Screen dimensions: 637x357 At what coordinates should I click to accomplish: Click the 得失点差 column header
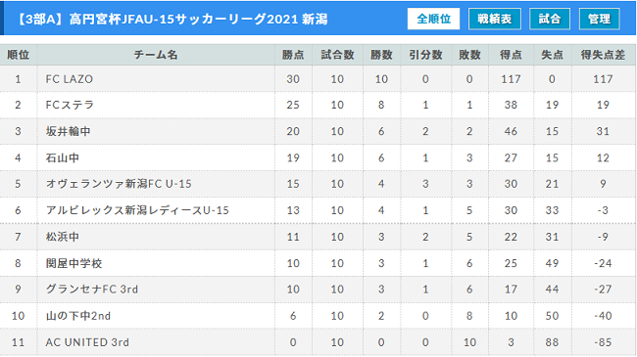pyautogui.click(x=603, y=55)
